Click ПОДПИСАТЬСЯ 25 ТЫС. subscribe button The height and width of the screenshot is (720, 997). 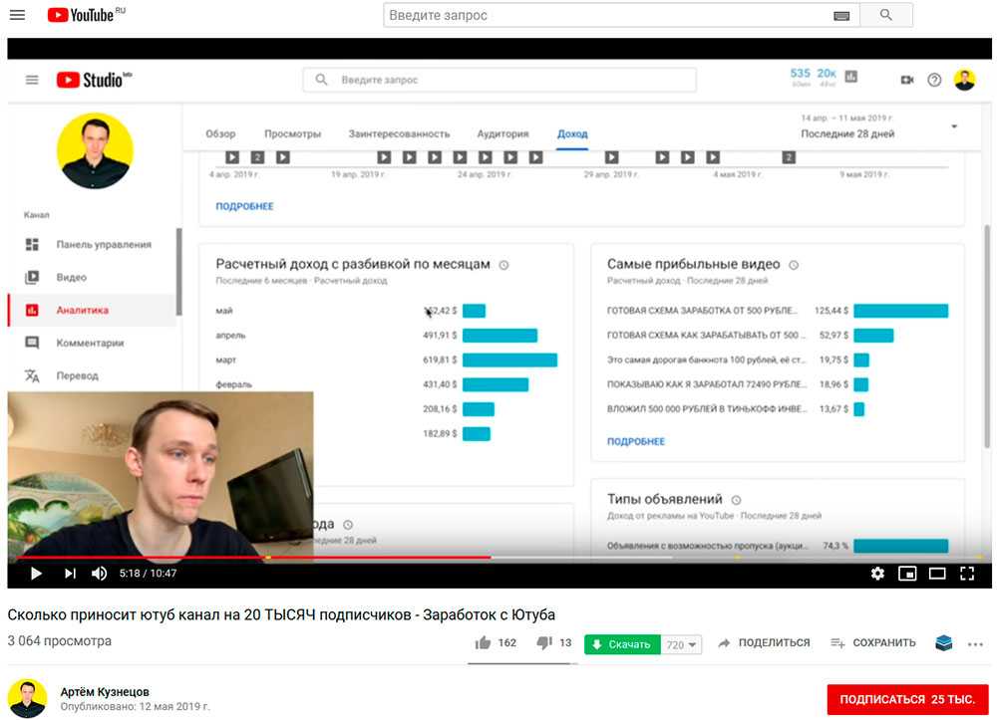click(x=907, y=699)
